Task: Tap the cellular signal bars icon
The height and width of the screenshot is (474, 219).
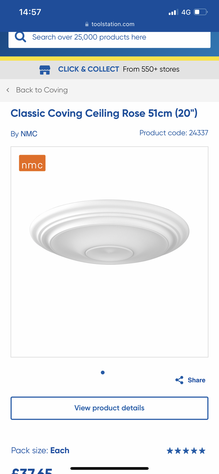Action: point(173,12)
